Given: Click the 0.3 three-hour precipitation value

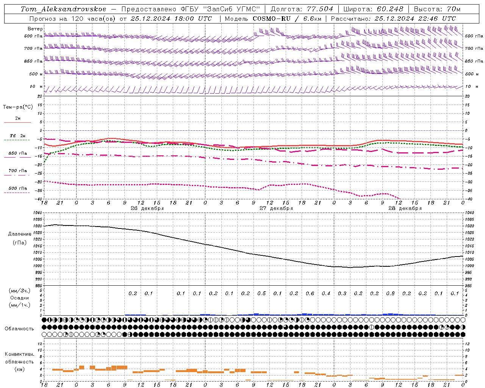Looking at the screenshot, I should click(x=342, y=293).
